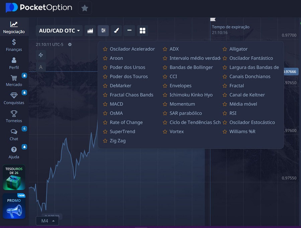Open the chart type selector icon

coord(90,31)
